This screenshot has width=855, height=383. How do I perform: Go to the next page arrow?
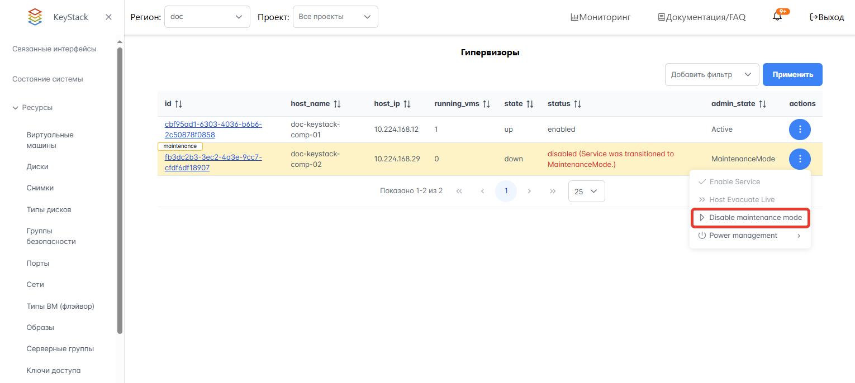pyautogui.click(x=529, y=191)
